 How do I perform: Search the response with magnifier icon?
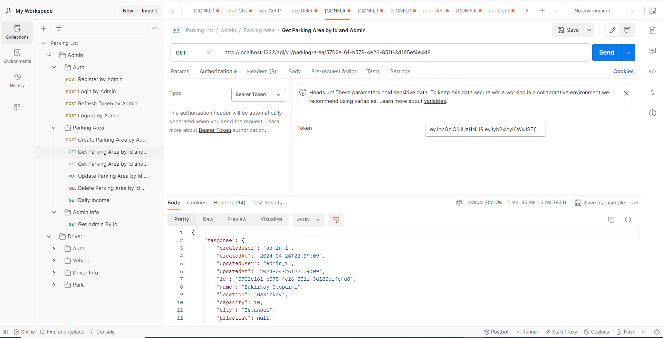click(628, 220)
